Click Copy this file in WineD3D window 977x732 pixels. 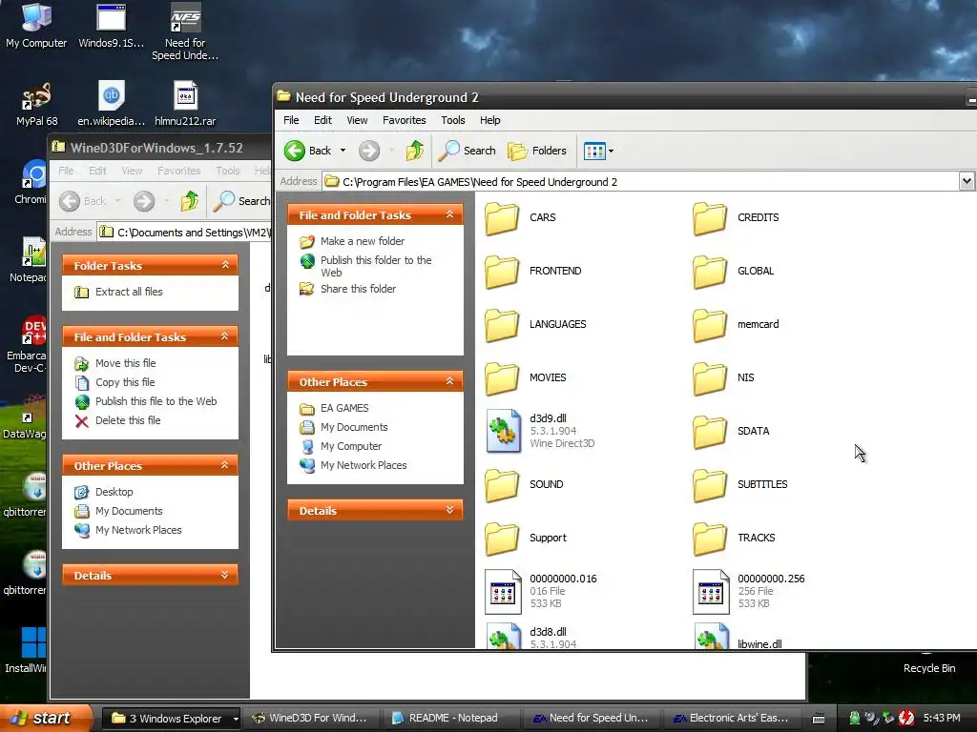tap(114, 383)
